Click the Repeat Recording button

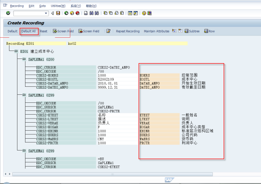click(x=128, y=31)
